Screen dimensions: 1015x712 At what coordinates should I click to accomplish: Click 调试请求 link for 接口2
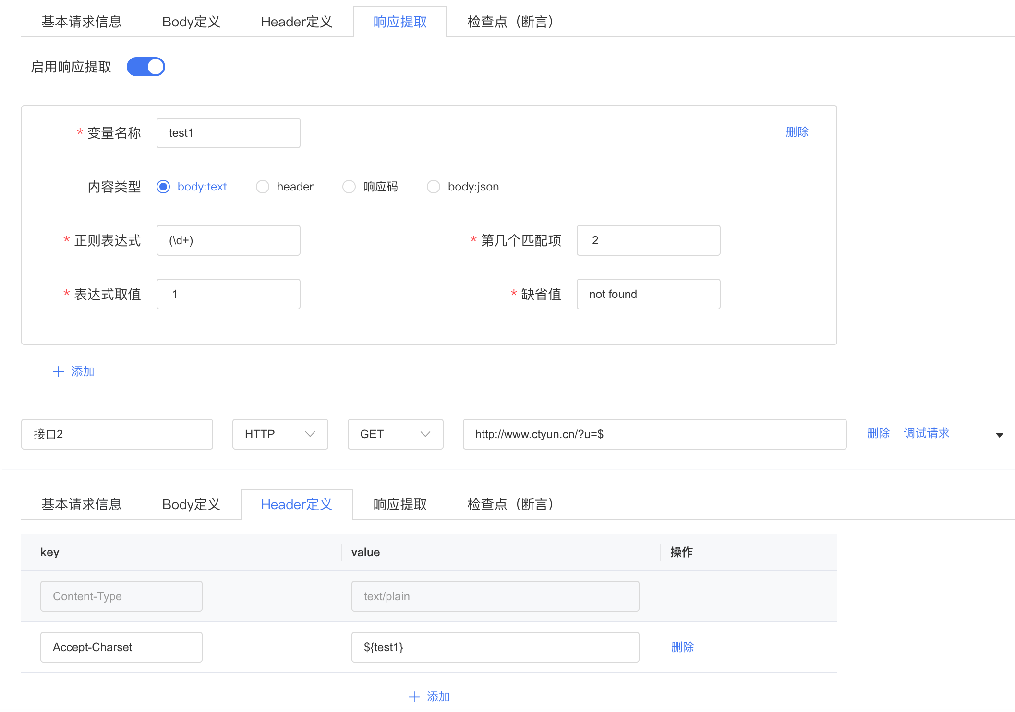point(926,433)
